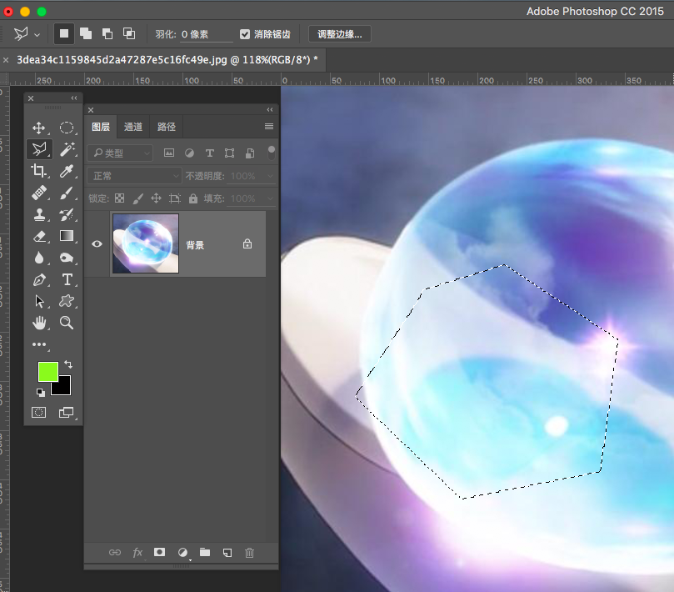Click the delete layer trash icon
The height and width of the screenshot is (592, 674).
pos(249,552)
